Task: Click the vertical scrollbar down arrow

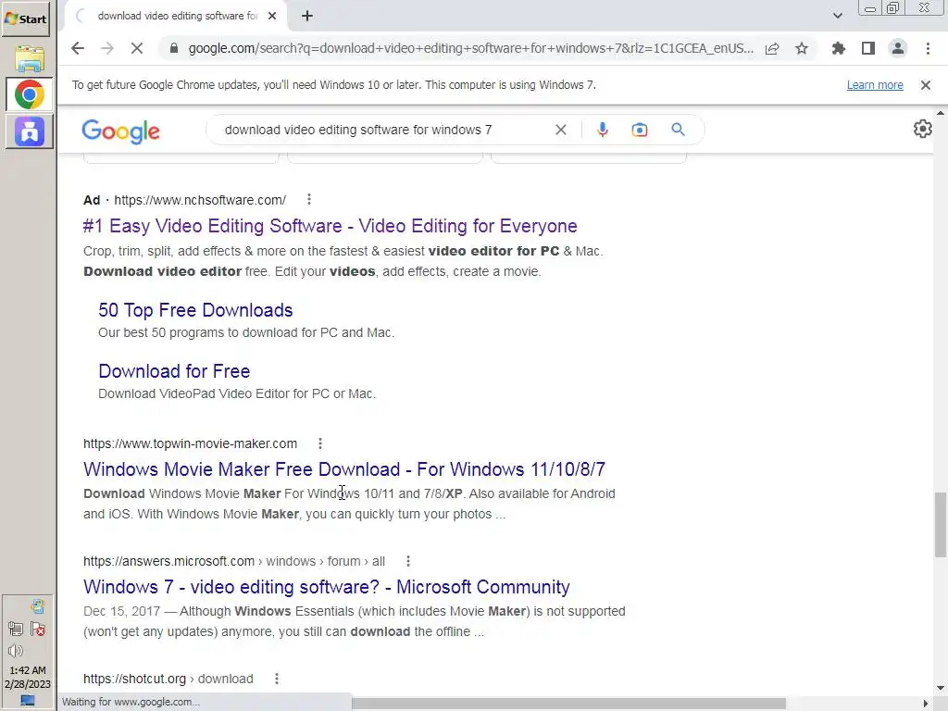Action: [x=941, y=688]
